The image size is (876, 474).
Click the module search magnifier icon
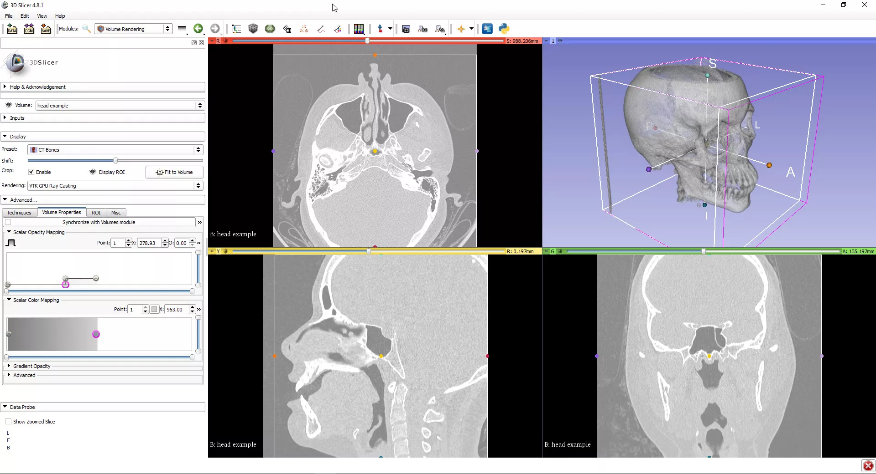[86, 29]
